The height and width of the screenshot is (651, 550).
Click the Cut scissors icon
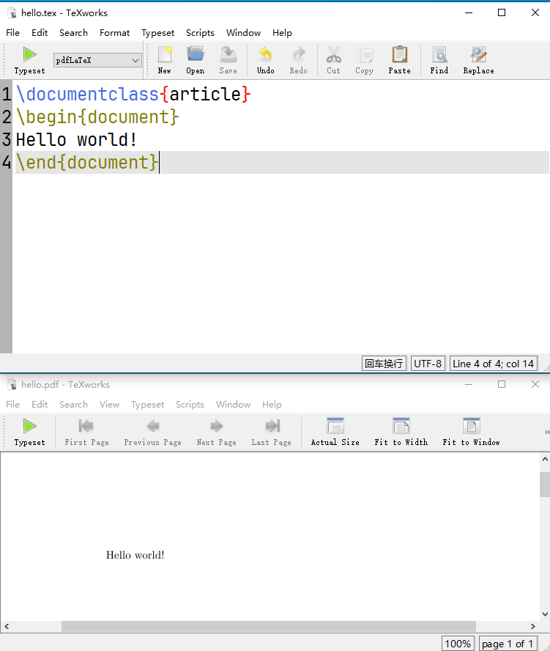(x=333, y=61)
